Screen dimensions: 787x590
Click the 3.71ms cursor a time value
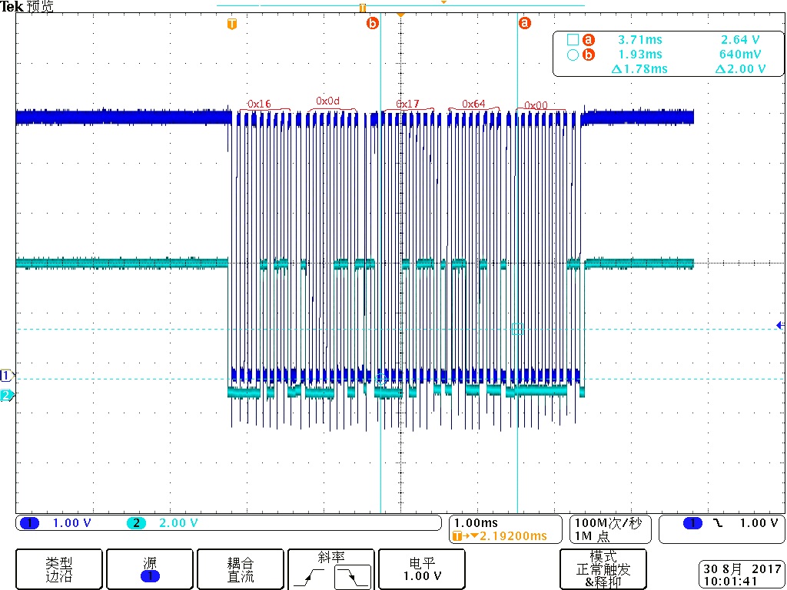click(x=640, y=40)
